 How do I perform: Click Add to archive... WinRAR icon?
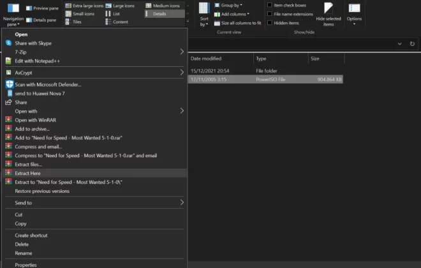8,129
